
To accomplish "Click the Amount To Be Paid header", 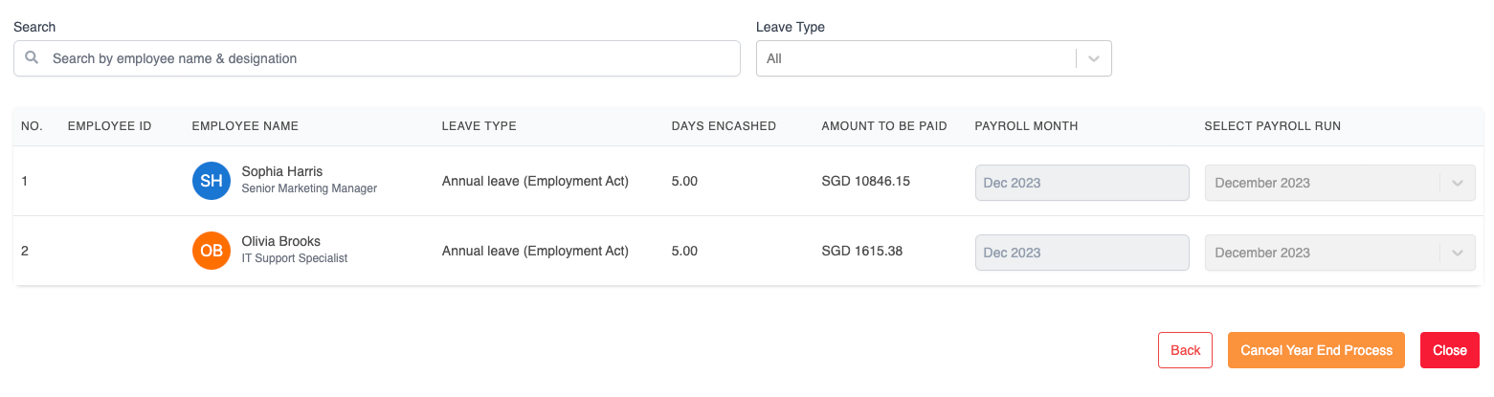I will [x=883, y=126].
